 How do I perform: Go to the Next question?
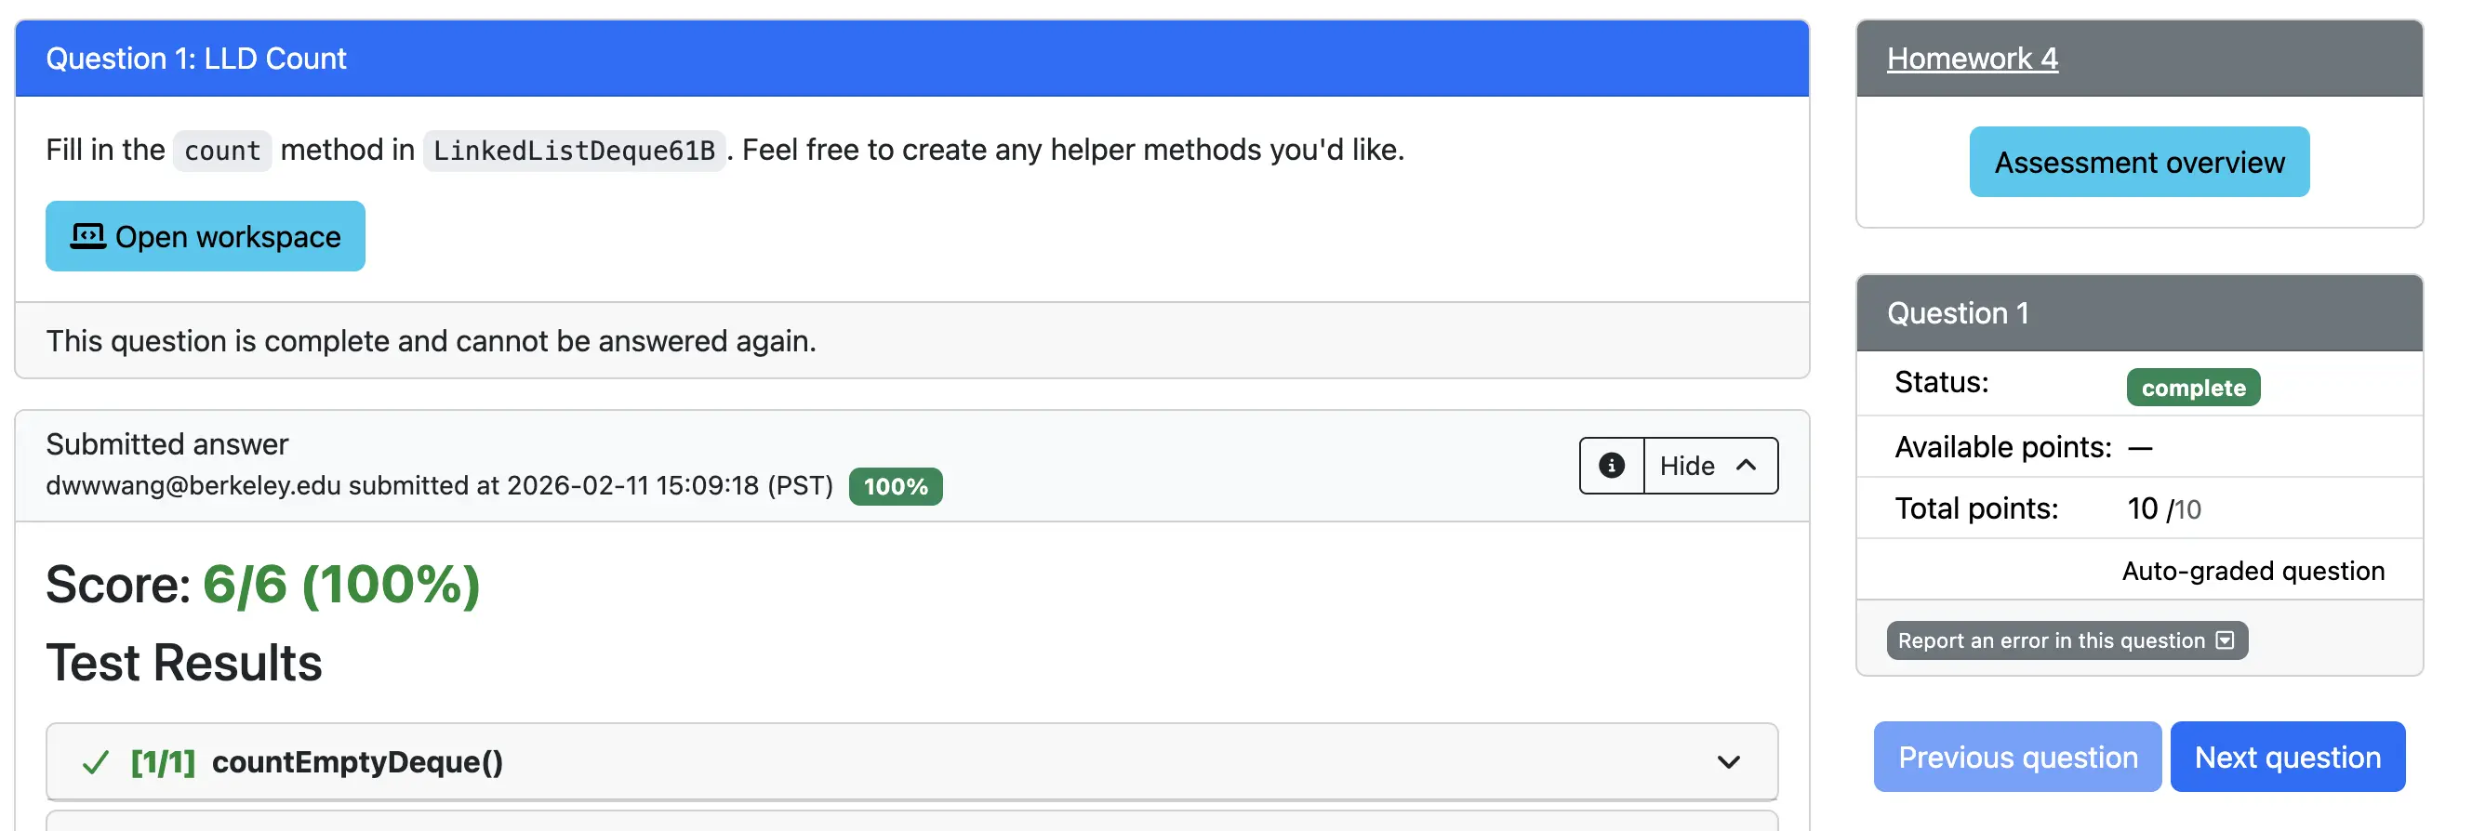pyautogui.click(x=2286, y=758)
